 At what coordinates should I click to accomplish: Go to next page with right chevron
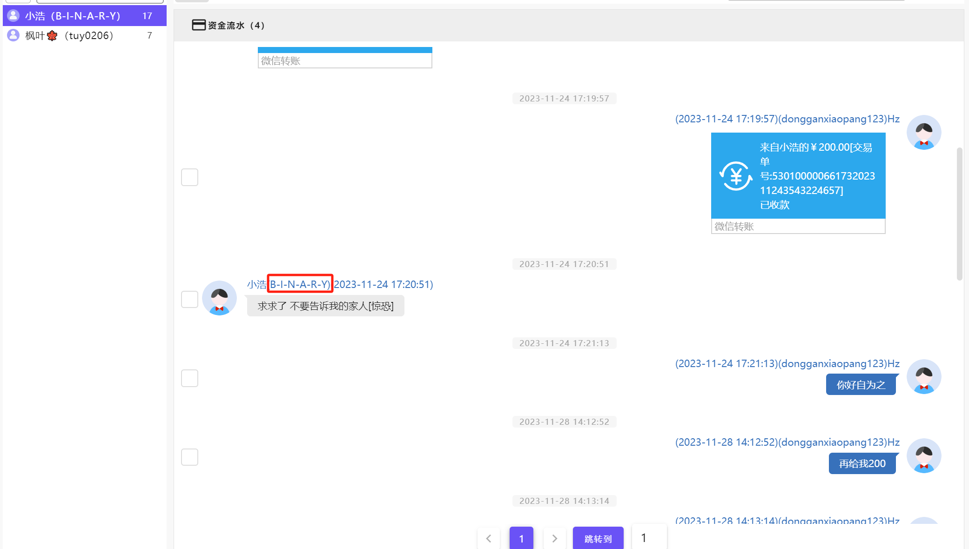coord(554,538)
